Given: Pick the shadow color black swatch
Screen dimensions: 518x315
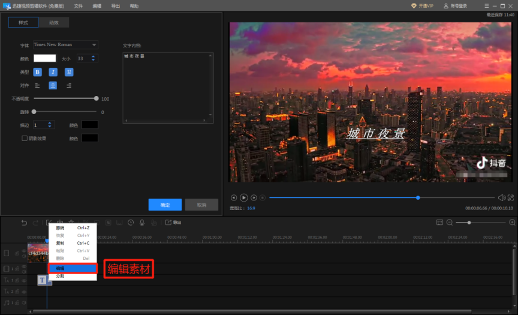Looking at the screenshot, I should pos(90,138).
